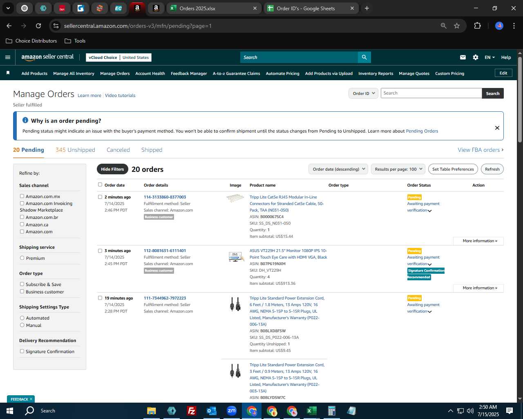Open Manage All Inventory menu item
The image size is (523, 419).
pos(74,74)
